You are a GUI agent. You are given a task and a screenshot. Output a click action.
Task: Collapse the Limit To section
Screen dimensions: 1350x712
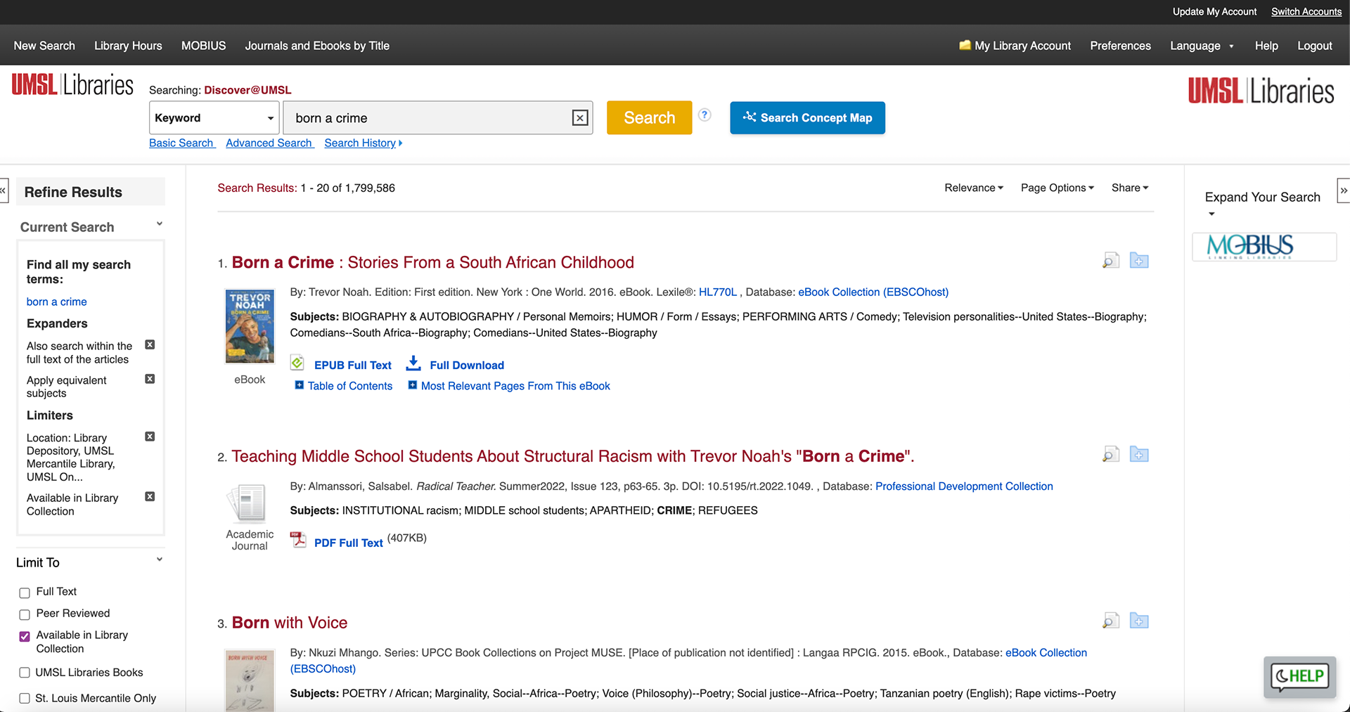coord(160,559)
